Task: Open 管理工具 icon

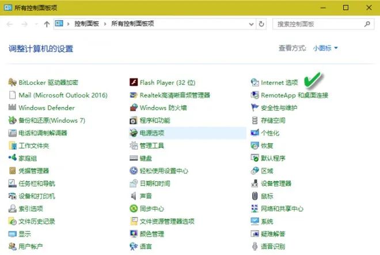Action: (134, 146)
